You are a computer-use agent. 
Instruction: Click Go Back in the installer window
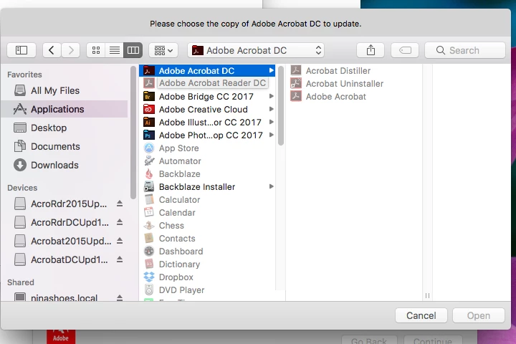(369, 340)
